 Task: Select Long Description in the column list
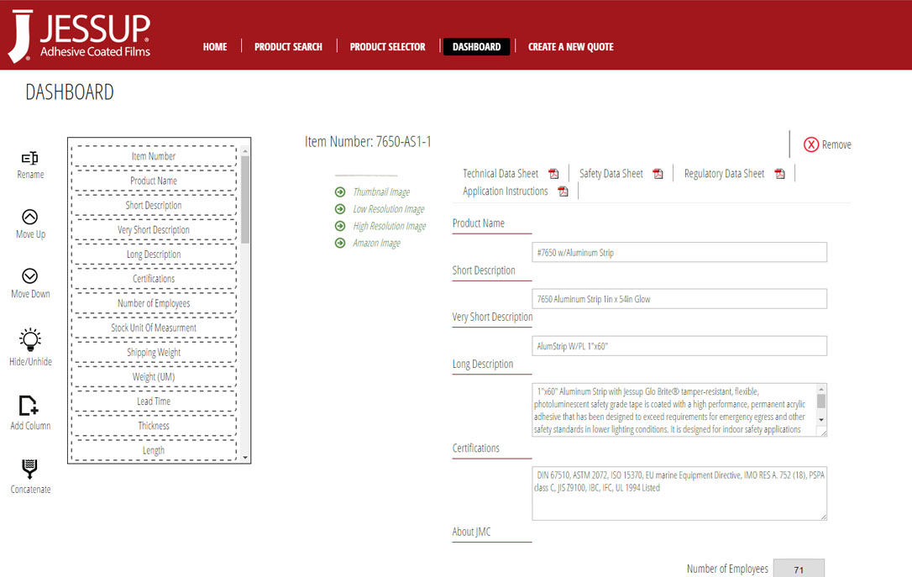point(154,254)
